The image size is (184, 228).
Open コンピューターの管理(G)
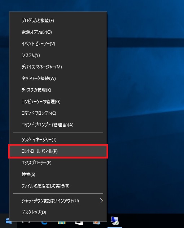(x=58, y=102)
